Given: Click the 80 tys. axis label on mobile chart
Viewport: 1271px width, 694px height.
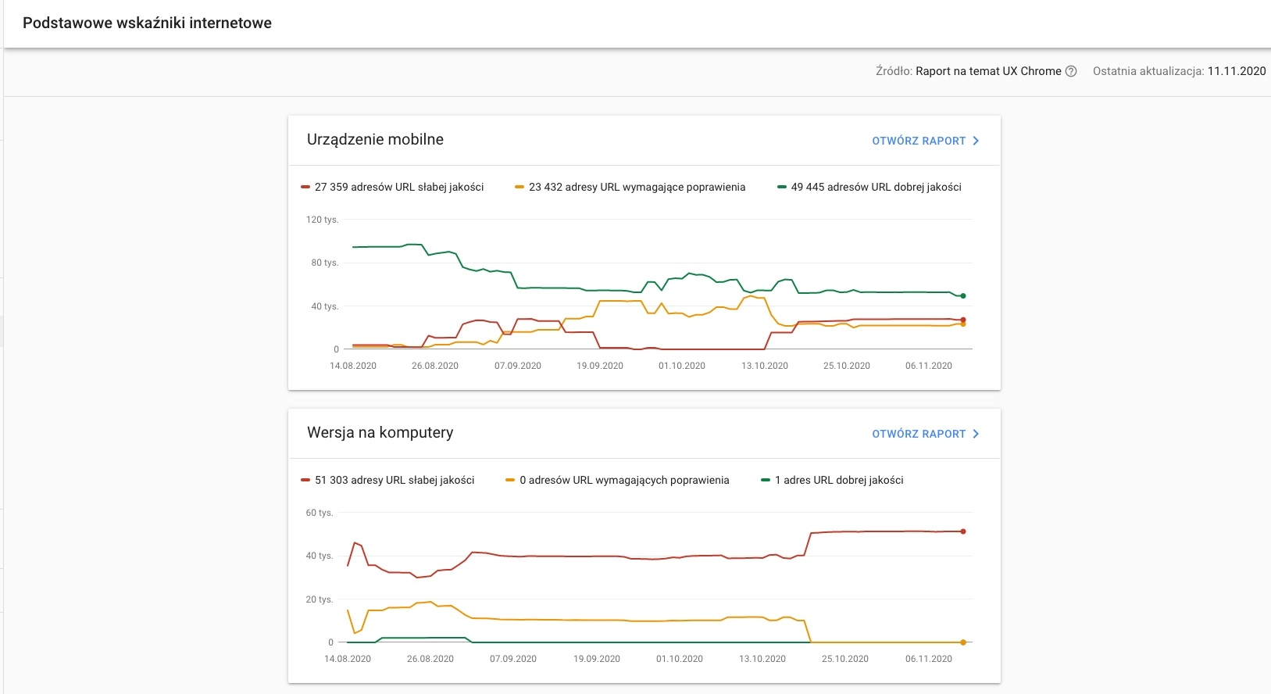Looking at the screenshot, I should click(325, 263).
